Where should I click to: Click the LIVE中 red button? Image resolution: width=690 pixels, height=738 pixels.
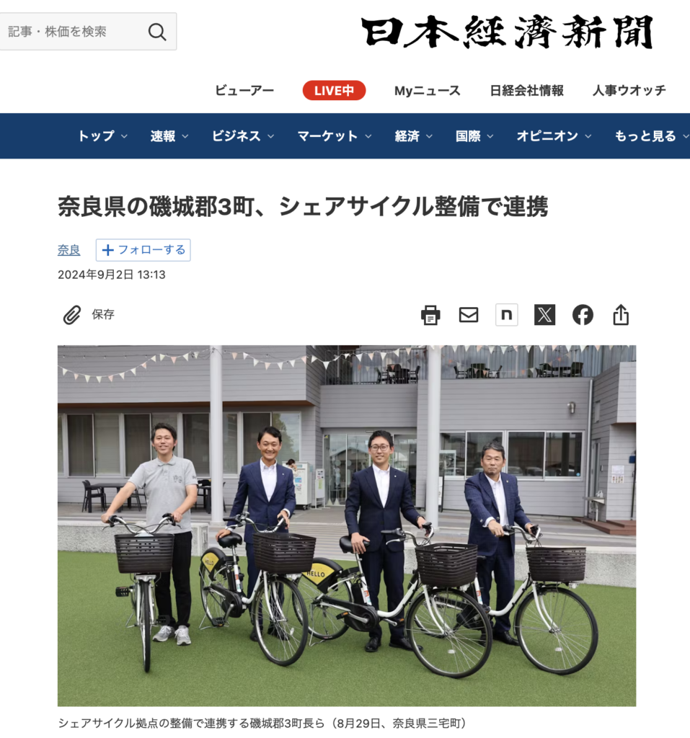pos(334,90)
